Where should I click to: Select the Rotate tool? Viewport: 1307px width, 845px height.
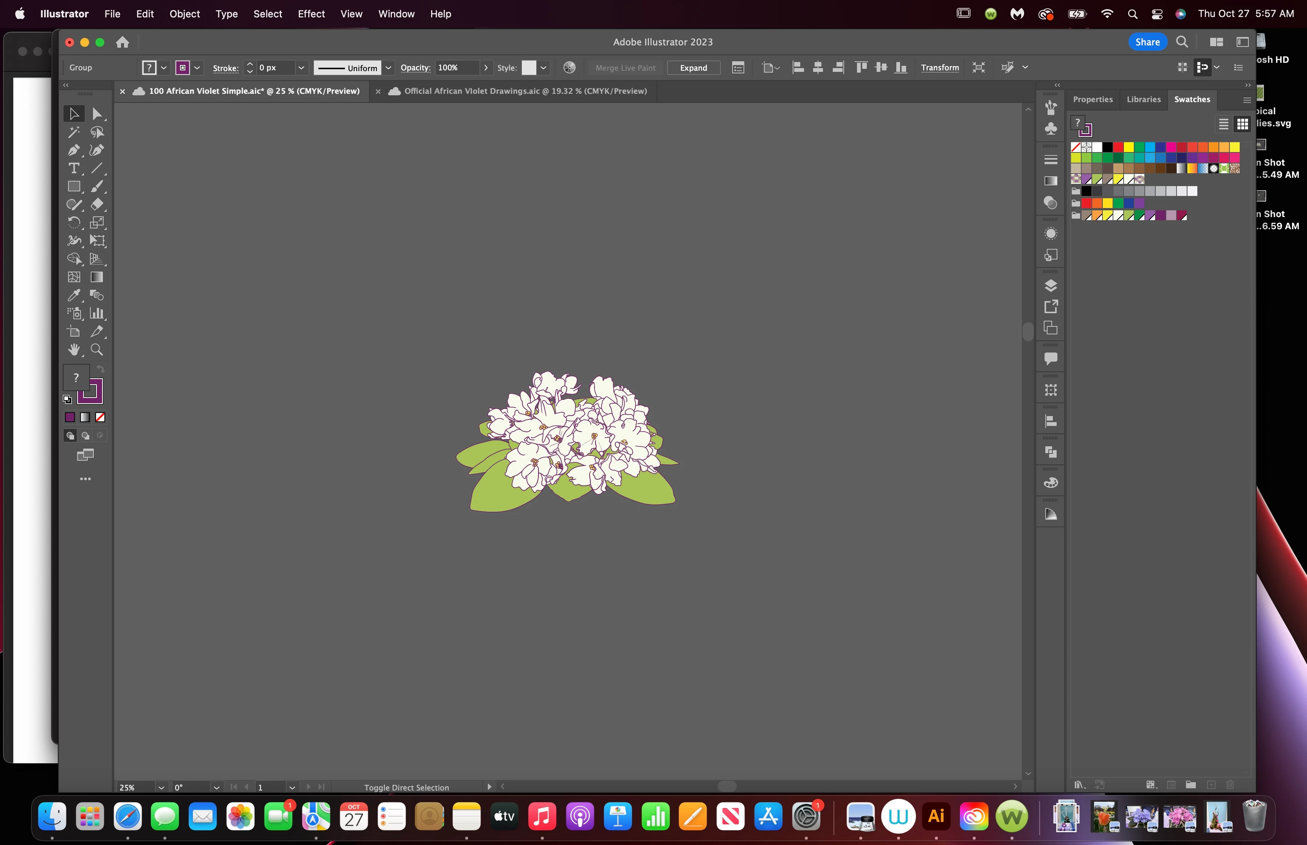(73, 223)
